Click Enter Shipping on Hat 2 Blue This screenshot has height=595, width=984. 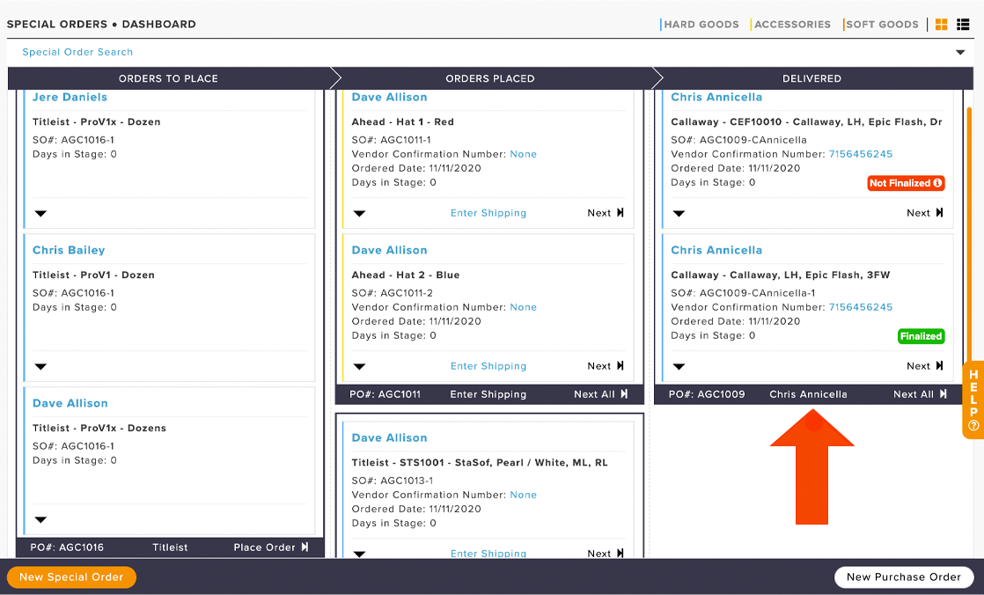pos(488,366)
